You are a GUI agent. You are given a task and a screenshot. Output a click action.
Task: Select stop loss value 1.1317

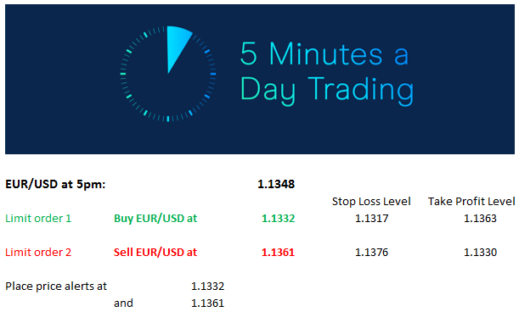(x=371, y=219)
